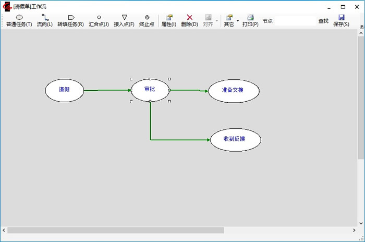
Task: Select the 请假 workflow node
Action: tap(64, 90)
